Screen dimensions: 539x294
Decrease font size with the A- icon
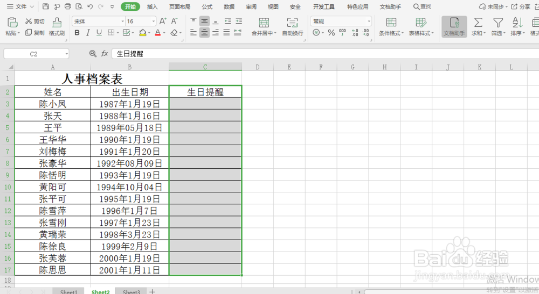click(174, 21)
